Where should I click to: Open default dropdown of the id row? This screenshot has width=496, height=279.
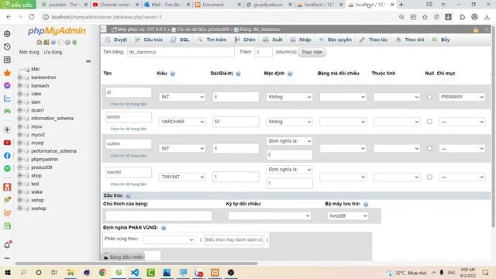[289, 97]
